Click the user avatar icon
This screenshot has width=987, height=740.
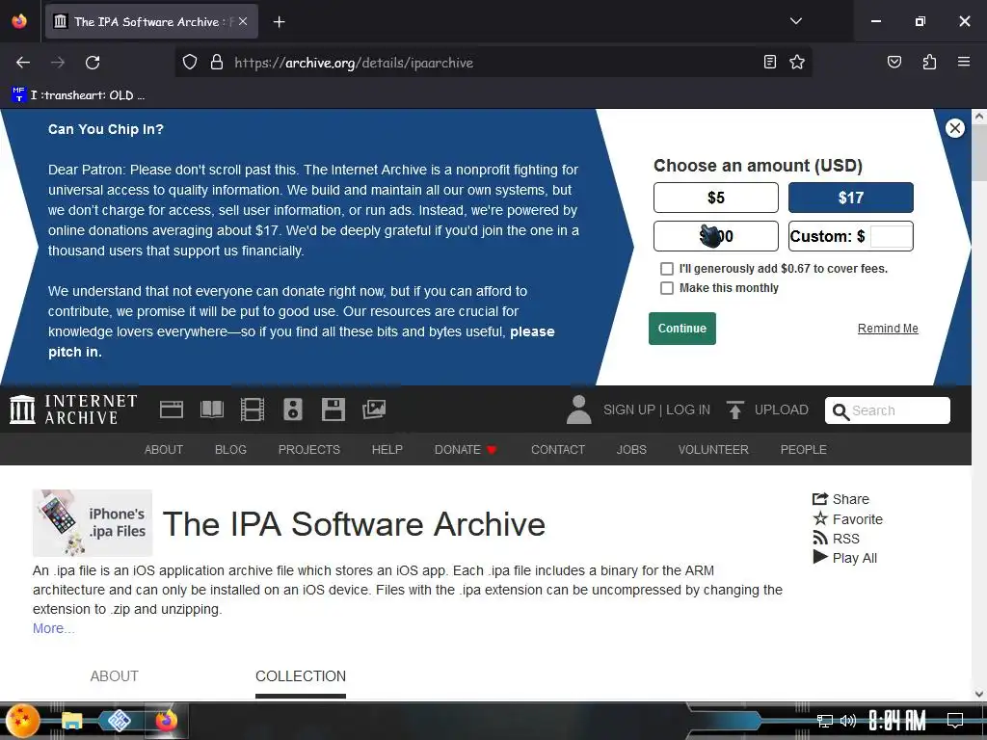click(x=578, y=410)
